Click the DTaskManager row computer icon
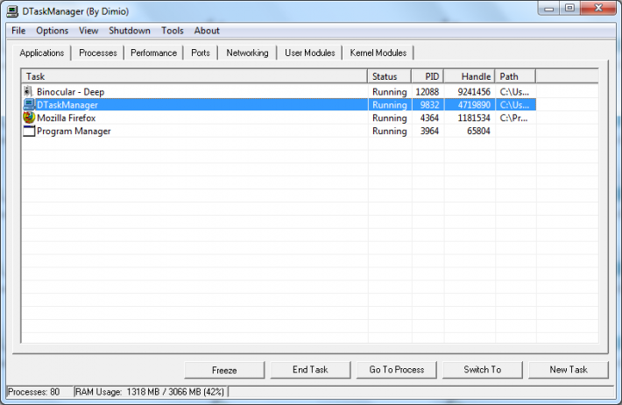Viewport: 622px width, 405px height. coord(29,105)
